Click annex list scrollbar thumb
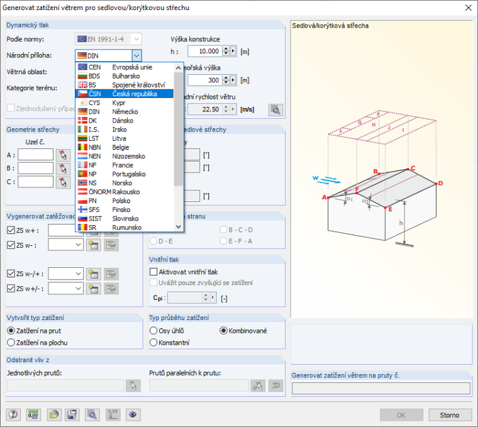The height and width of the screenshot is (427, 478). click(179, 129)
